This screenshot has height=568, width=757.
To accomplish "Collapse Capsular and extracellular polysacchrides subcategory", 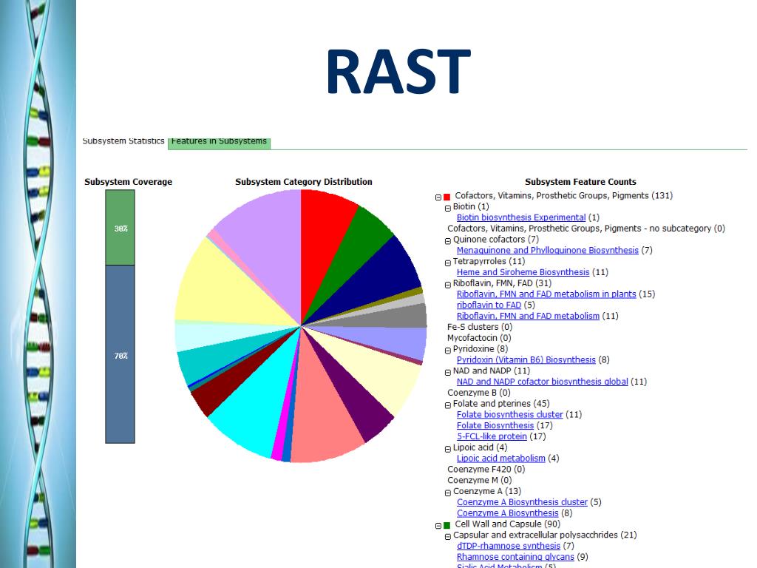I will [x=447, y=537].
